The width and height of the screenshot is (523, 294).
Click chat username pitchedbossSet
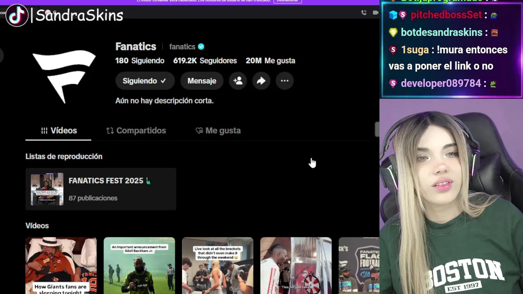click(x=446, y=15)
